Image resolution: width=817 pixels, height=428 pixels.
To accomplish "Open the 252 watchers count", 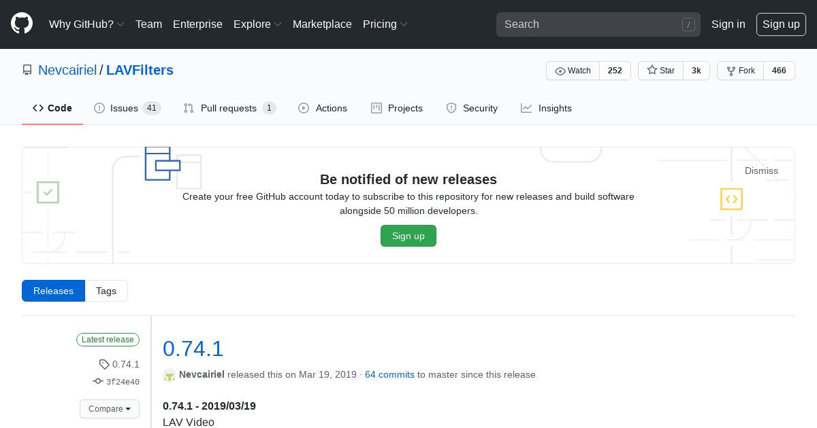I will point(615,71).
